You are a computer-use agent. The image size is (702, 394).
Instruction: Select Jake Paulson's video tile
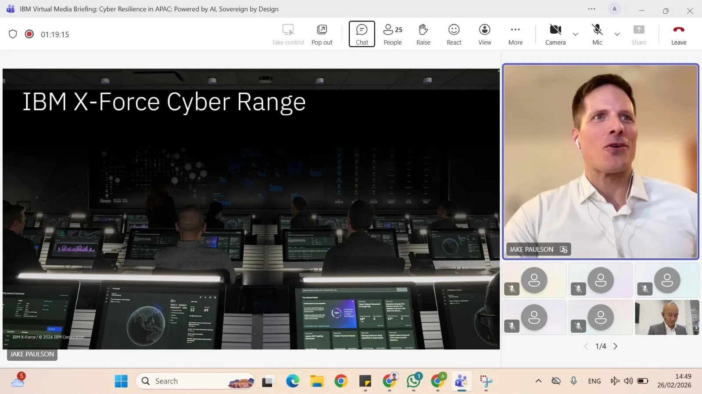pos(600,161)
